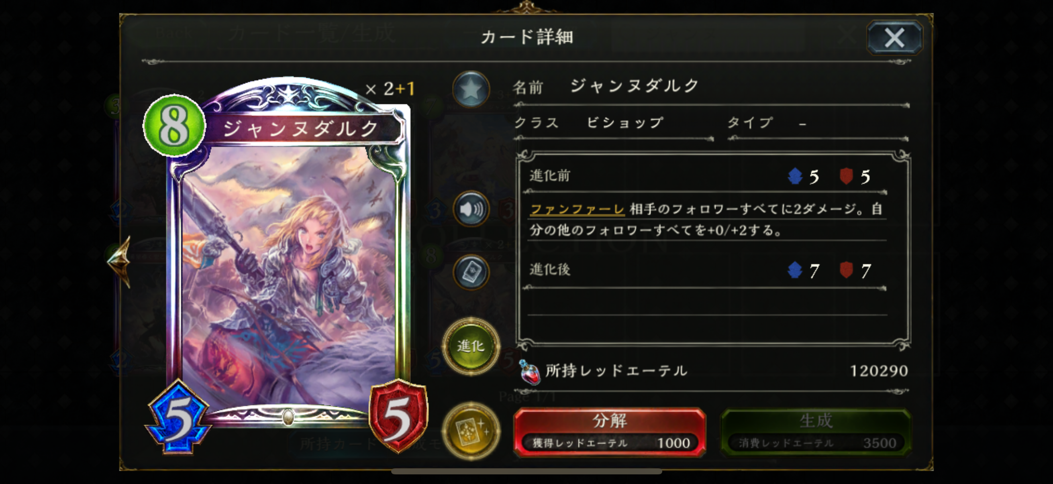The height and width of the screenshot is (484, 1053).
Task: Tap the red defense 5 shield on card
Action: coord(398,417)
